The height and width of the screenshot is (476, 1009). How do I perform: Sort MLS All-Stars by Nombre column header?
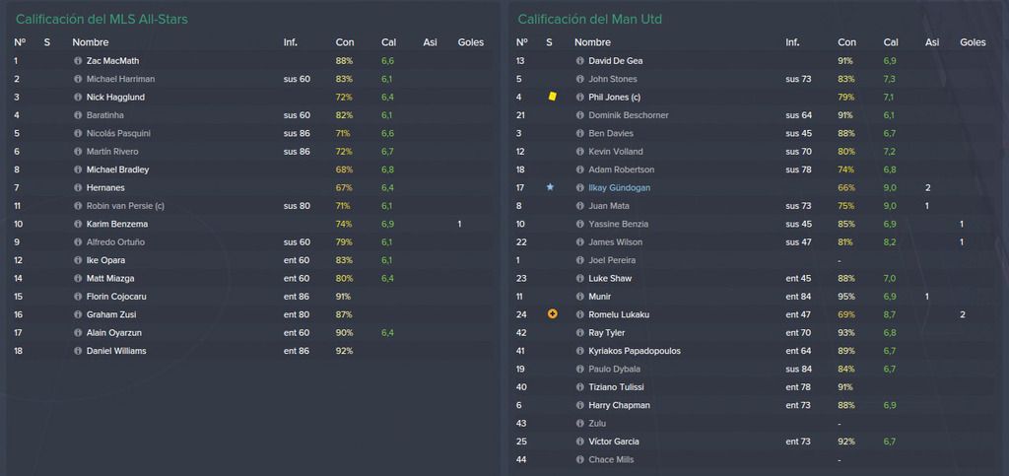[90, 42]
